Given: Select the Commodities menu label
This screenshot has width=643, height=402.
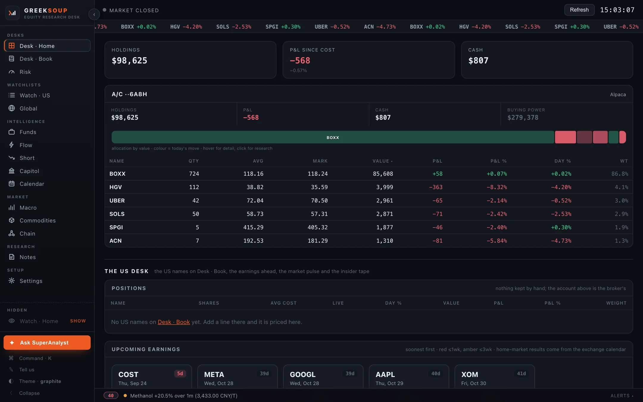Looking at the screenshot, I should (38, 221).
